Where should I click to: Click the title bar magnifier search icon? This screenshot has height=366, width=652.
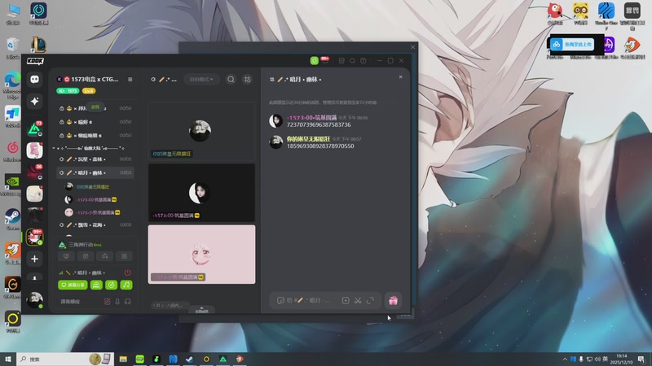click(x=352, y=60)
